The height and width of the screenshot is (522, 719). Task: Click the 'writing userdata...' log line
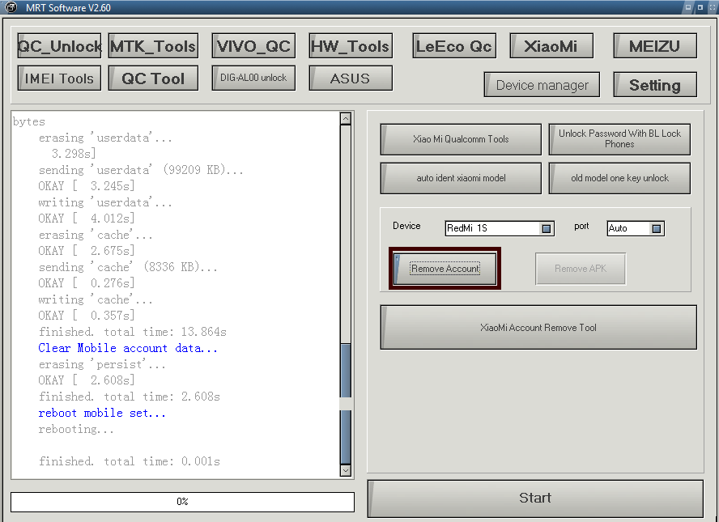[105, 202]
